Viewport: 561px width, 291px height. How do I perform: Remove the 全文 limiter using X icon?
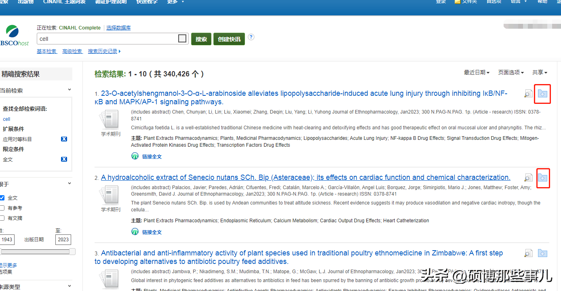tap(64, 159)
